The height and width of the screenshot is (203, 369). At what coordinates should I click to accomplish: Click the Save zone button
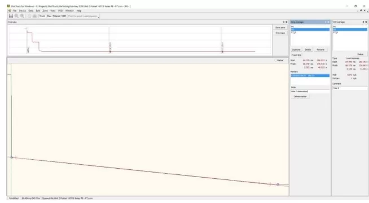tap(280, 28)
